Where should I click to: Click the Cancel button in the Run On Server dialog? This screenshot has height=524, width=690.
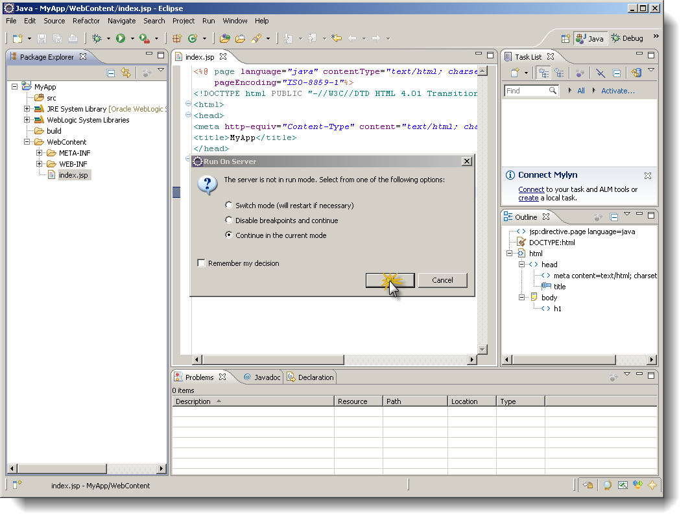click(443, 280)
